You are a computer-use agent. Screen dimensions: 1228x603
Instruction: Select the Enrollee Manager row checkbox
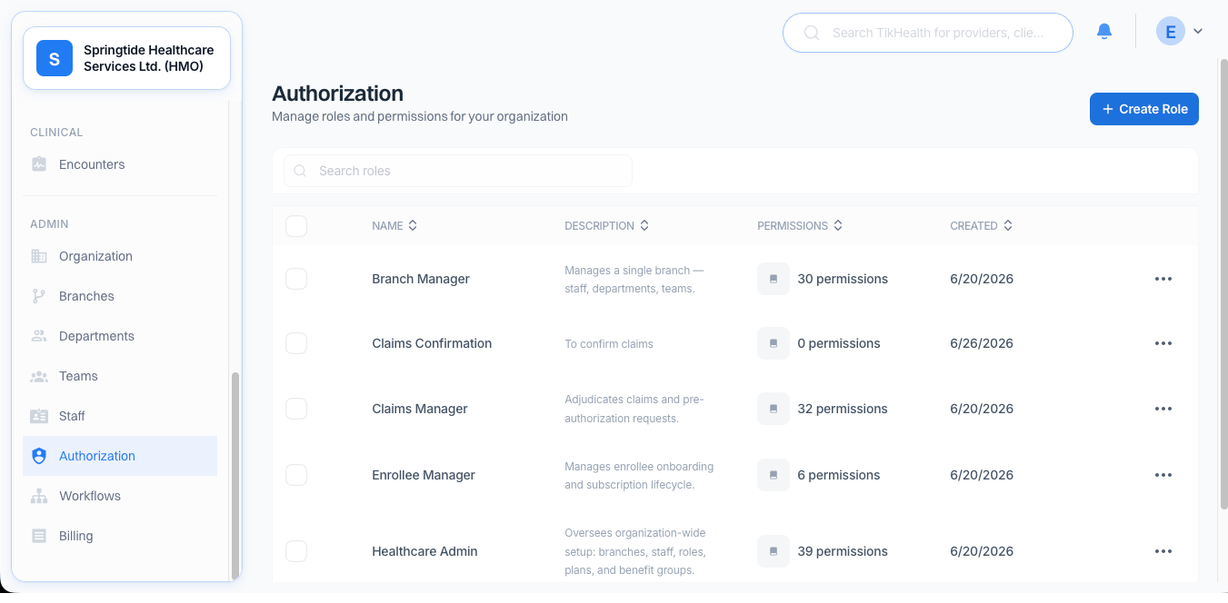(x=296, y=475)
